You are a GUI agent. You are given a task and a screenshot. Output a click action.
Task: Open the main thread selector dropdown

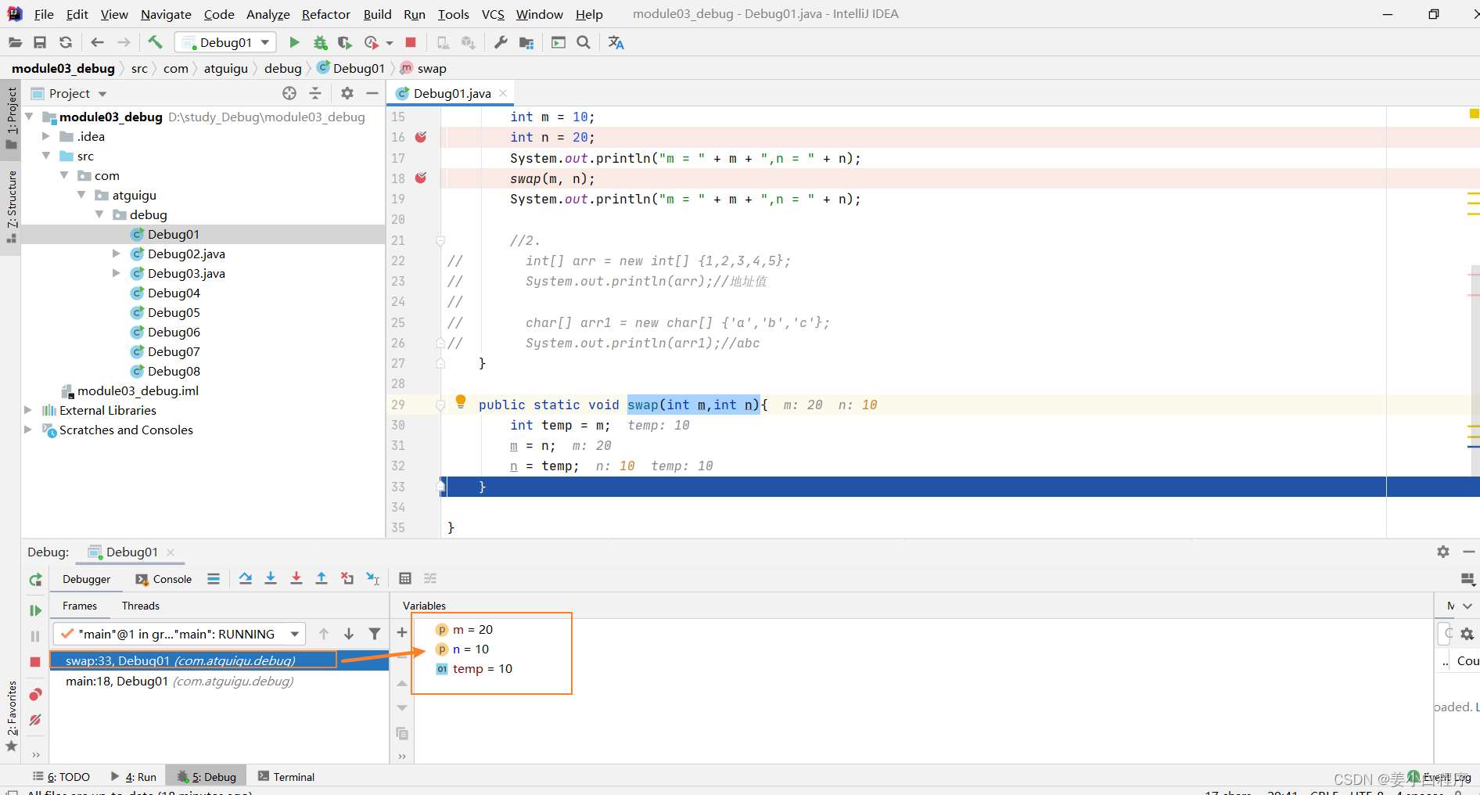[x=179, y=634]
